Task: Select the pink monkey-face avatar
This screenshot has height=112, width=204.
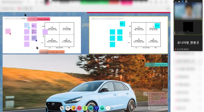Action: [79, 108]
